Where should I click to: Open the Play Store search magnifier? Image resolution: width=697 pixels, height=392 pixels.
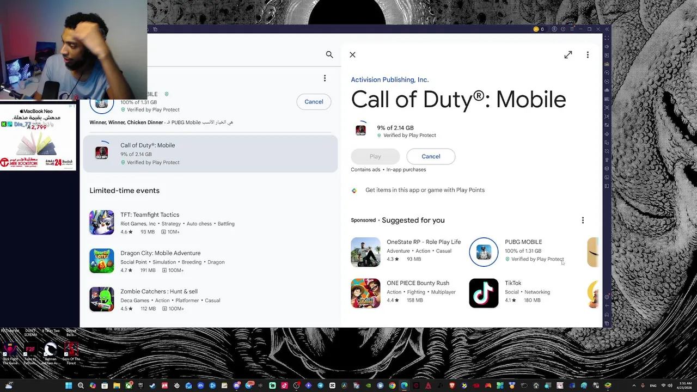(329, 54)
